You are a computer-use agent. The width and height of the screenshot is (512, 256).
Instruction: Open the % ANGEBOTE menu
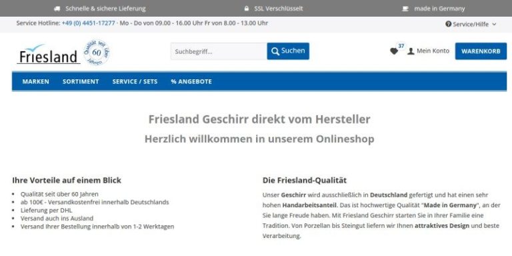click(191, 81)
